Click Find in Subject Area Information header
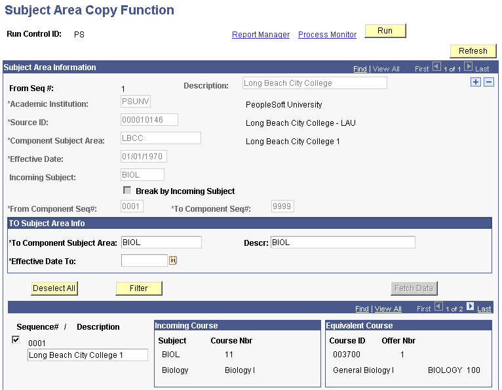502x390 pixels. [360, 69]
